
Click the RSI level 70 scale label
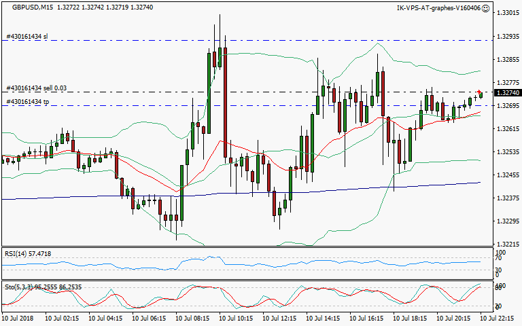pyautogui.click(x=498, y=258)
